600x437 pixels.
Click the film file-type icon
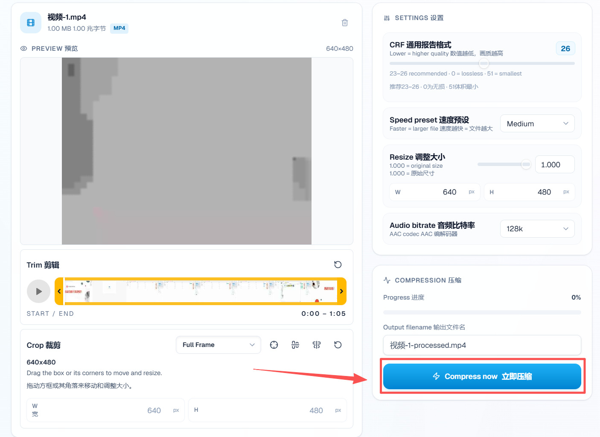[x=31, y=23]
